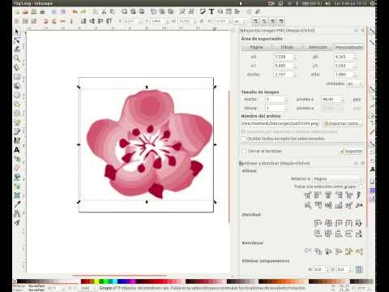Select the Ellipse tool
The image size is (389, 292).
[x=17, y=95]
